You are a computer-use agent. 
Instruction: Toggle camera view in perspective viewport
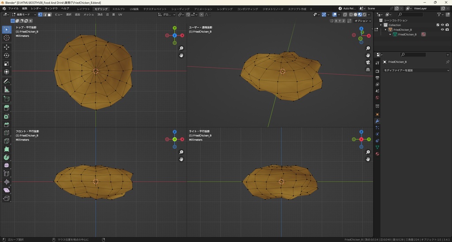tap(368, 62)
